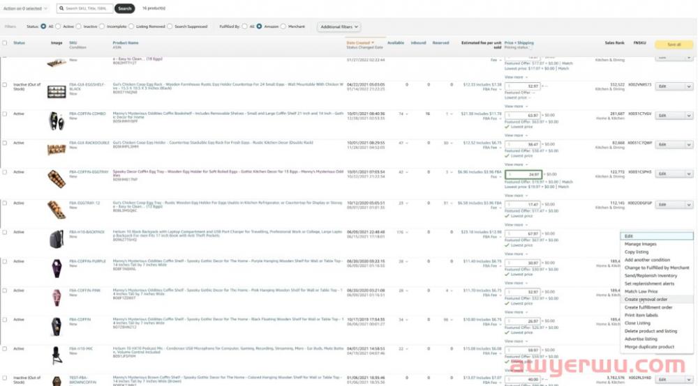Click the magnifier icon in search box
Image resolution: width=698 pixels, height=386 pixels.
pyautogui.click(x=61, y=8)
